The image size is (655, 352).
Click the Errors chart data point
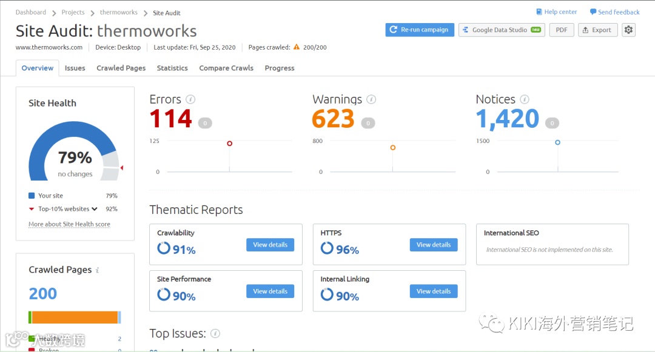click(x=229, y=144)
